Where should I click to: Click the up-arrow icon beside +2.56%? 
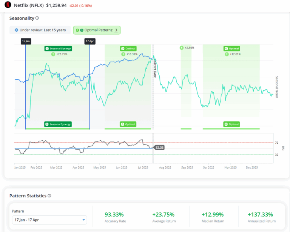(x=182, y=48)
